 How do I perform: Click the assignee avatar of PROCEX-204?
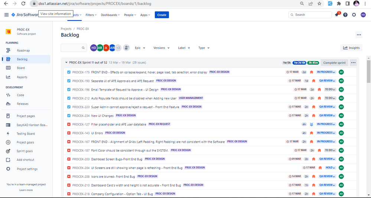click(x=341, y=168)
